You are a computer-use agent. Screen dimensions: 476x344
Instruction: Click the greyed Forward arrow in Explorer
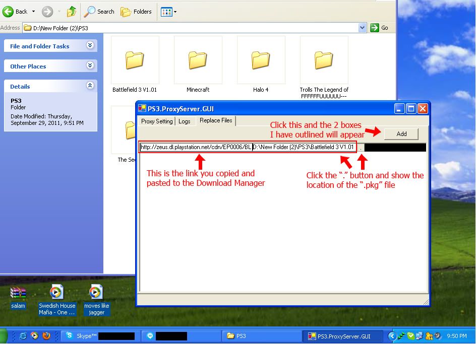(x=47, y=12)
